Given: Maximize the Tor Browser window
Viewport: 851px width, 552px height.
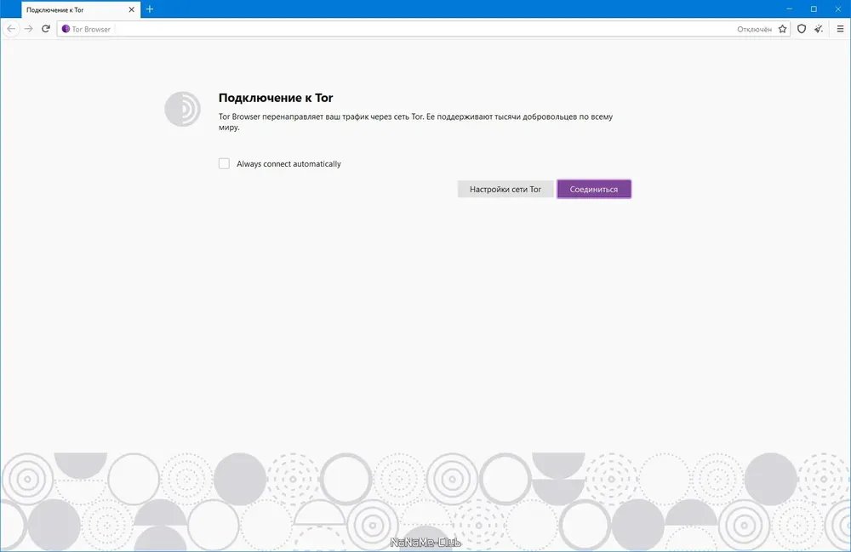Looking at the screenshot, I should tap(814, 9).
